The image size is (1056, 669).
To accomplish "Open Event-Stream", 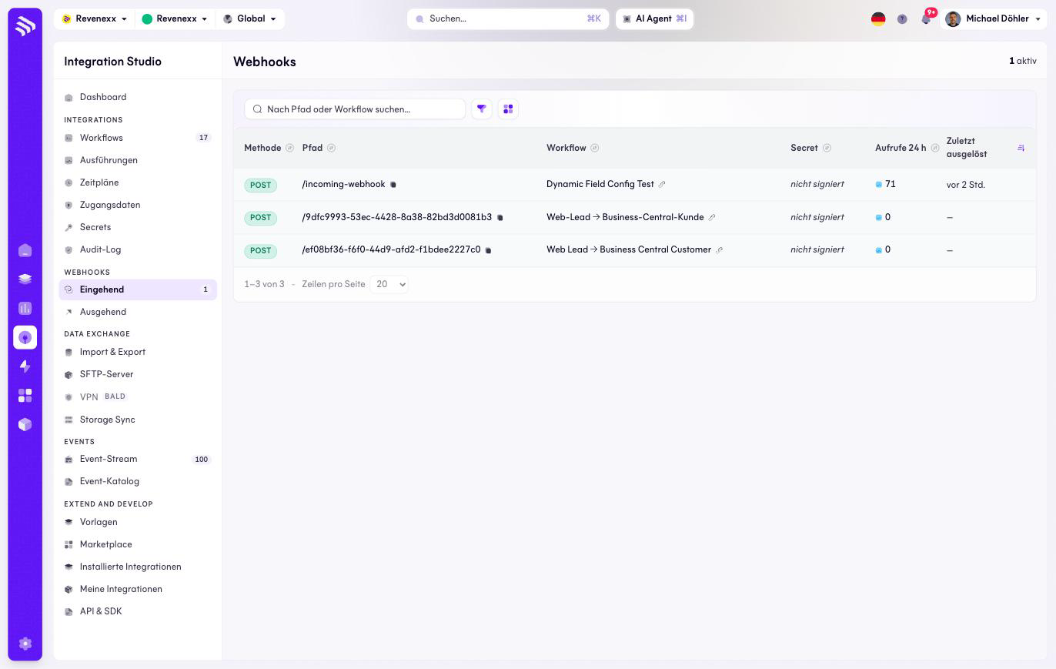I will click(x=138, y=459).
